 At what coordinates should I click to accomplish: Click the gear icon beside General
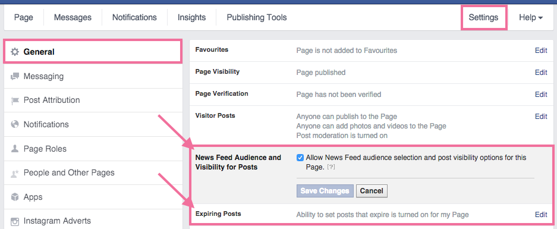(15, 52)
